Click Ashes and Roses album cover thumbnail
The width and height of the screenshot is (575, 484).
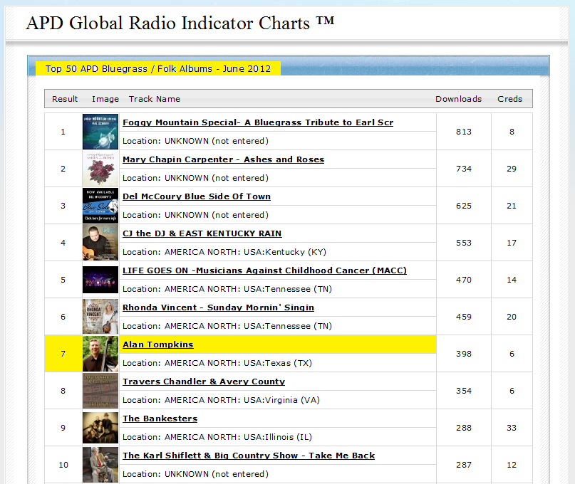coord(100,169)
